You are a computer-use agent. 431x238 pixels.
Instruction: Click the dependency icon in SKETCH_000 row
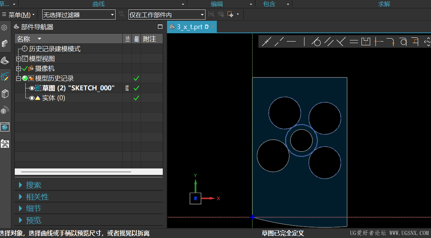[127, 88]
